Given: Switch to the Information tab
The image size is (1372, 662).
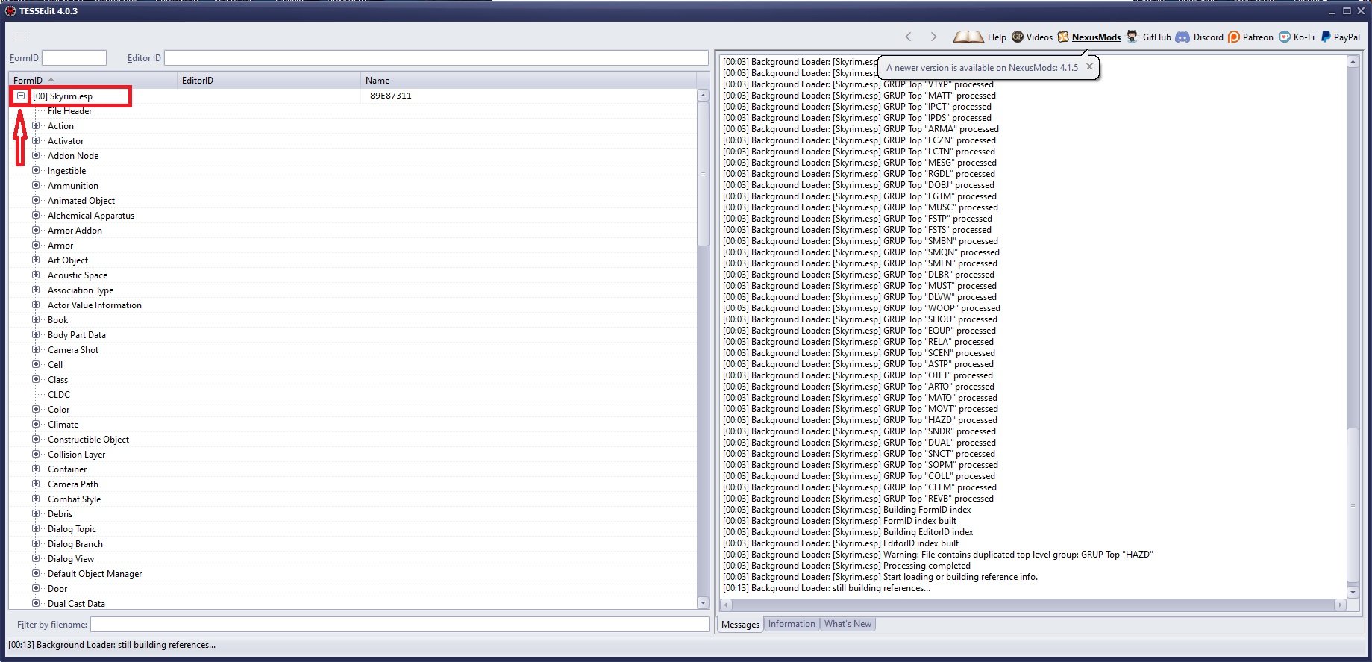Looking at the screenshot, I should tap(791, 624).
